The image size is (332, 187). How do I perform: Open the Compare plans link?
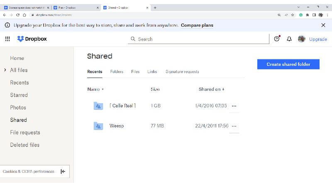tap(197, 25)
